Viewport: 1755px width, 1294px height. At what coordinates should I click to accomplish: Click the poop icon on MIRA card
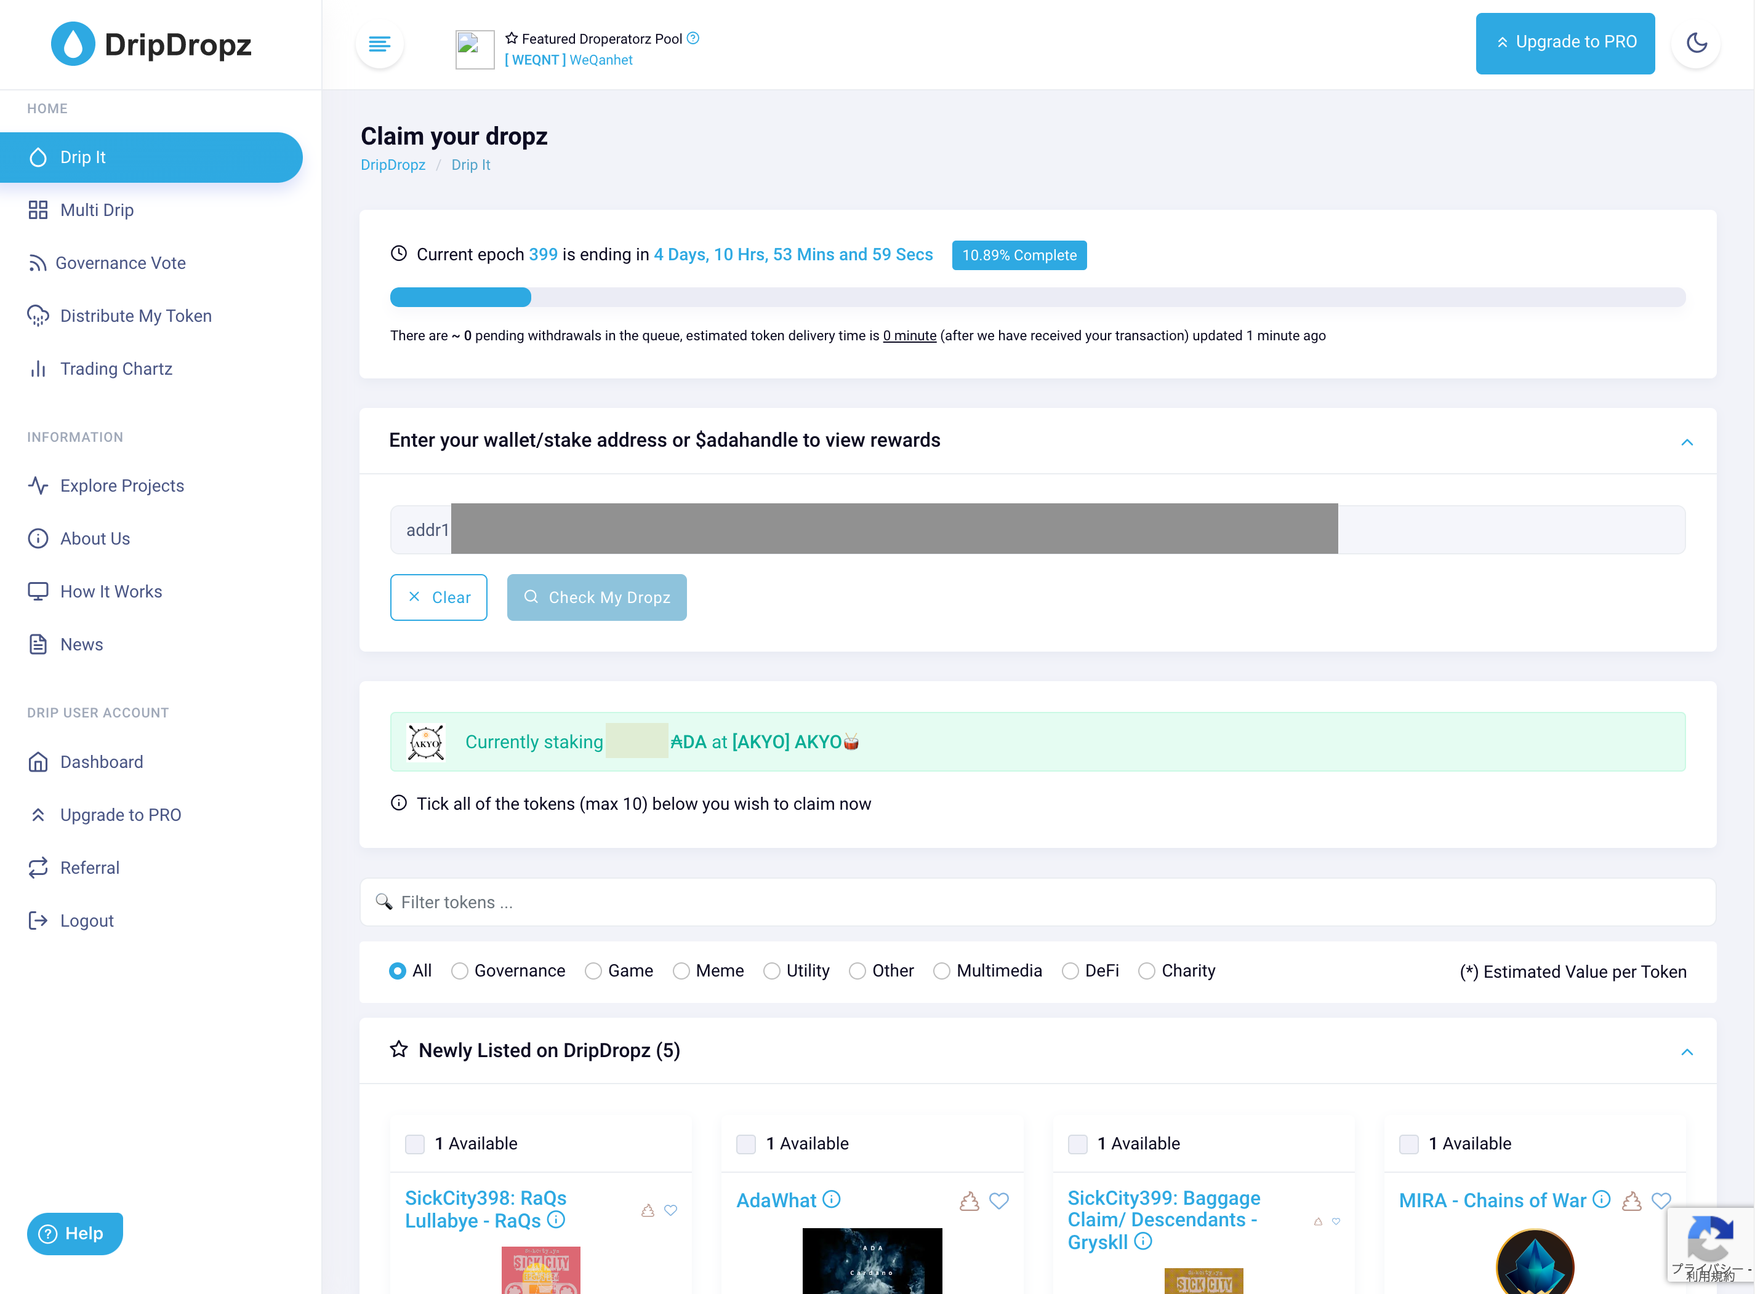pyautogui.click(x=1632, y=1201)
